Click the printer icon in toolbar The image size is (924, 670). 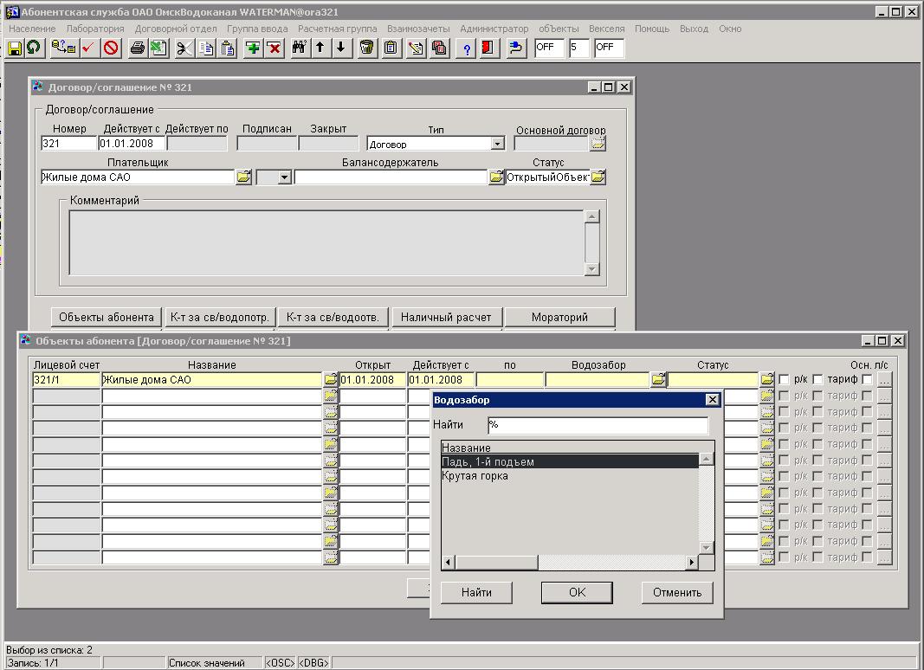pyautogui.click(x=137, y=48)
